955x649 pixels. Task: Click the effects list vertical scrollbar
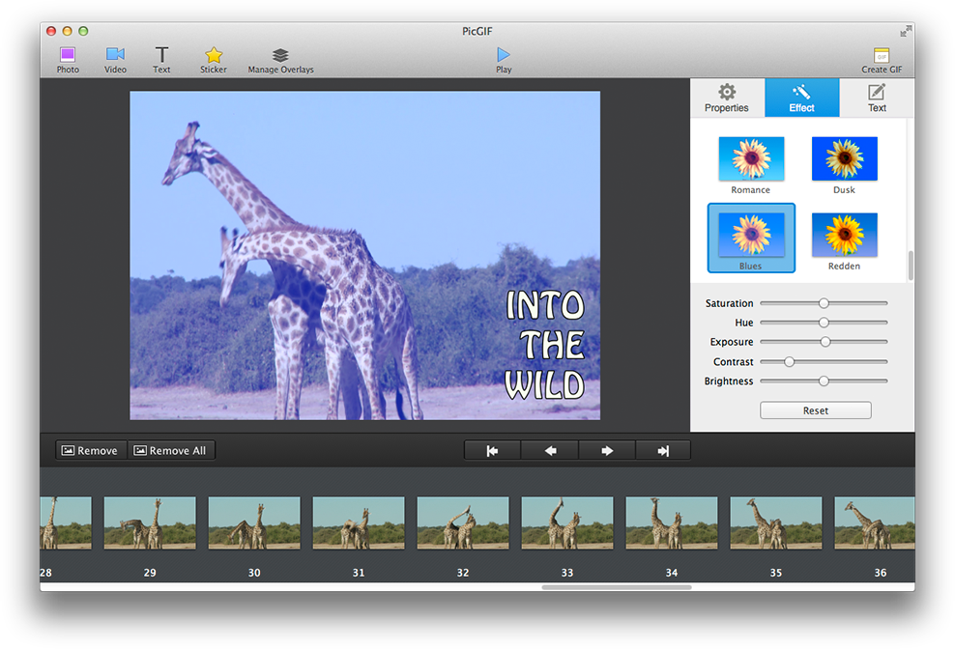(911, 266)
